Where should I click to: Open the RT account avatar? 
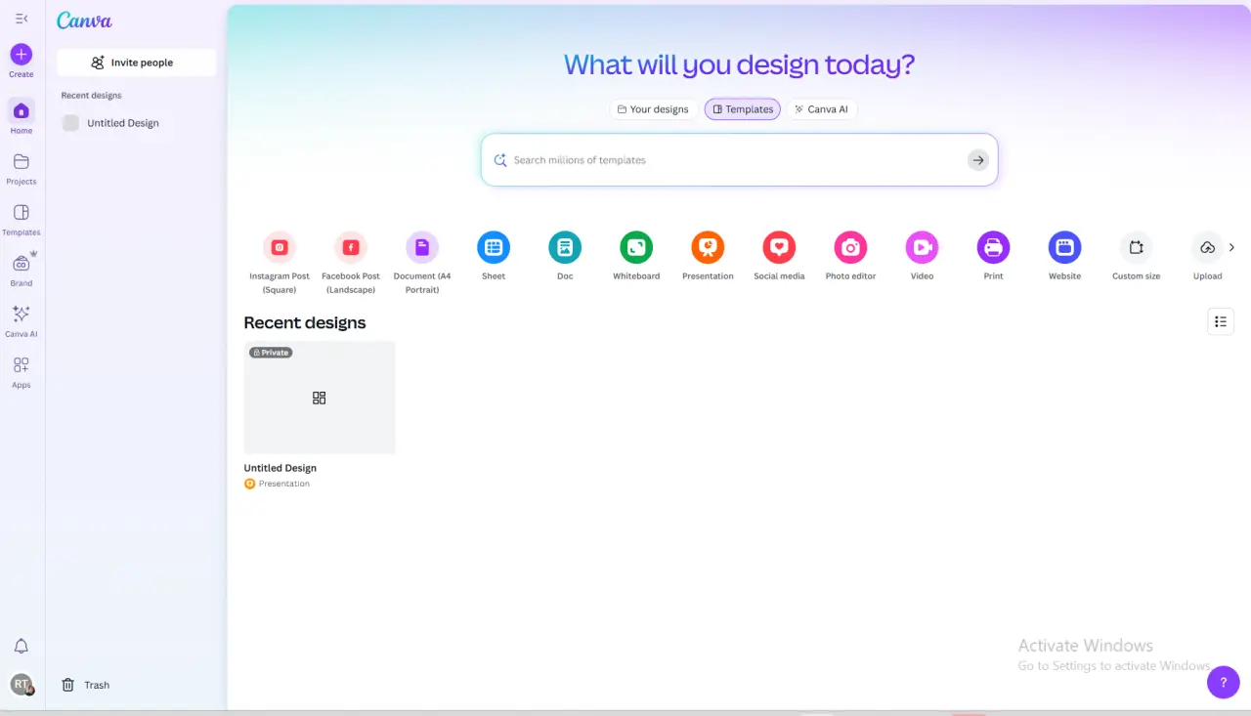point(22,685)
